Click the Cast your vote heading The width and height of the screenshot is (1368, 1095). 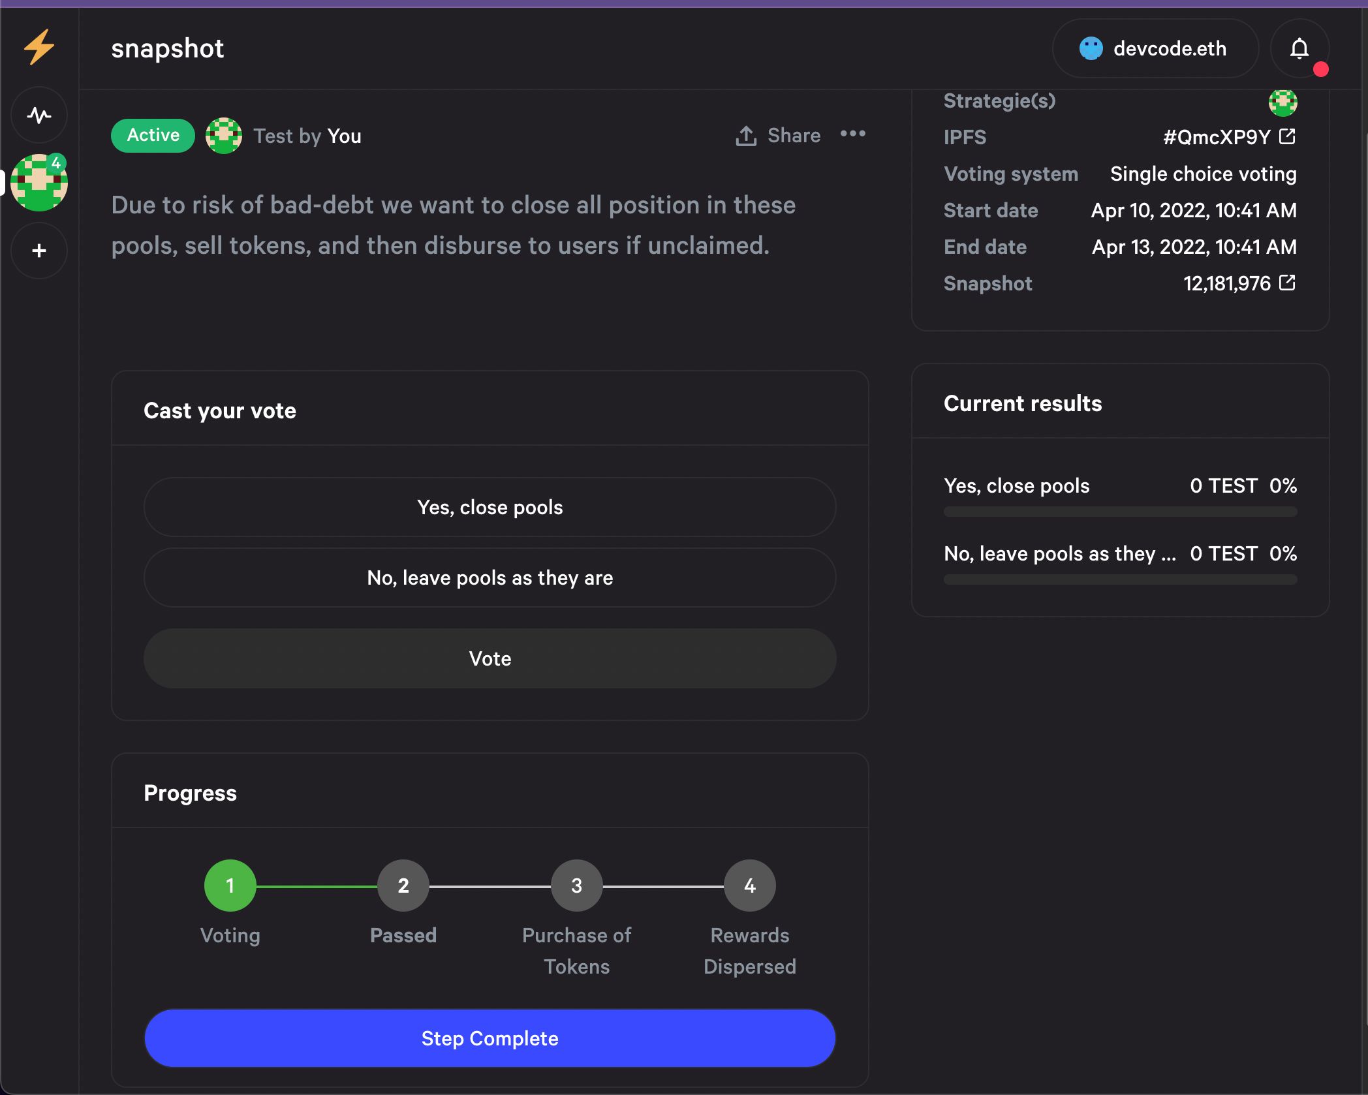tap(220, 410)
